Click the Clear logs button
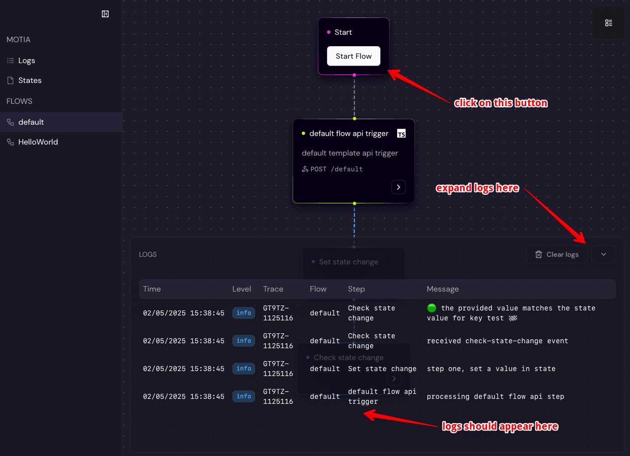The width and height of the screenshot is (630, 456). [x=557, y=254]
